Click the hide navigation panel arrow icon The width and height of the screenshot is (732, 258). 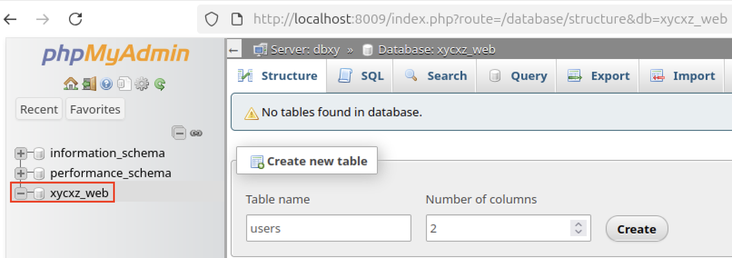point(233,50)
